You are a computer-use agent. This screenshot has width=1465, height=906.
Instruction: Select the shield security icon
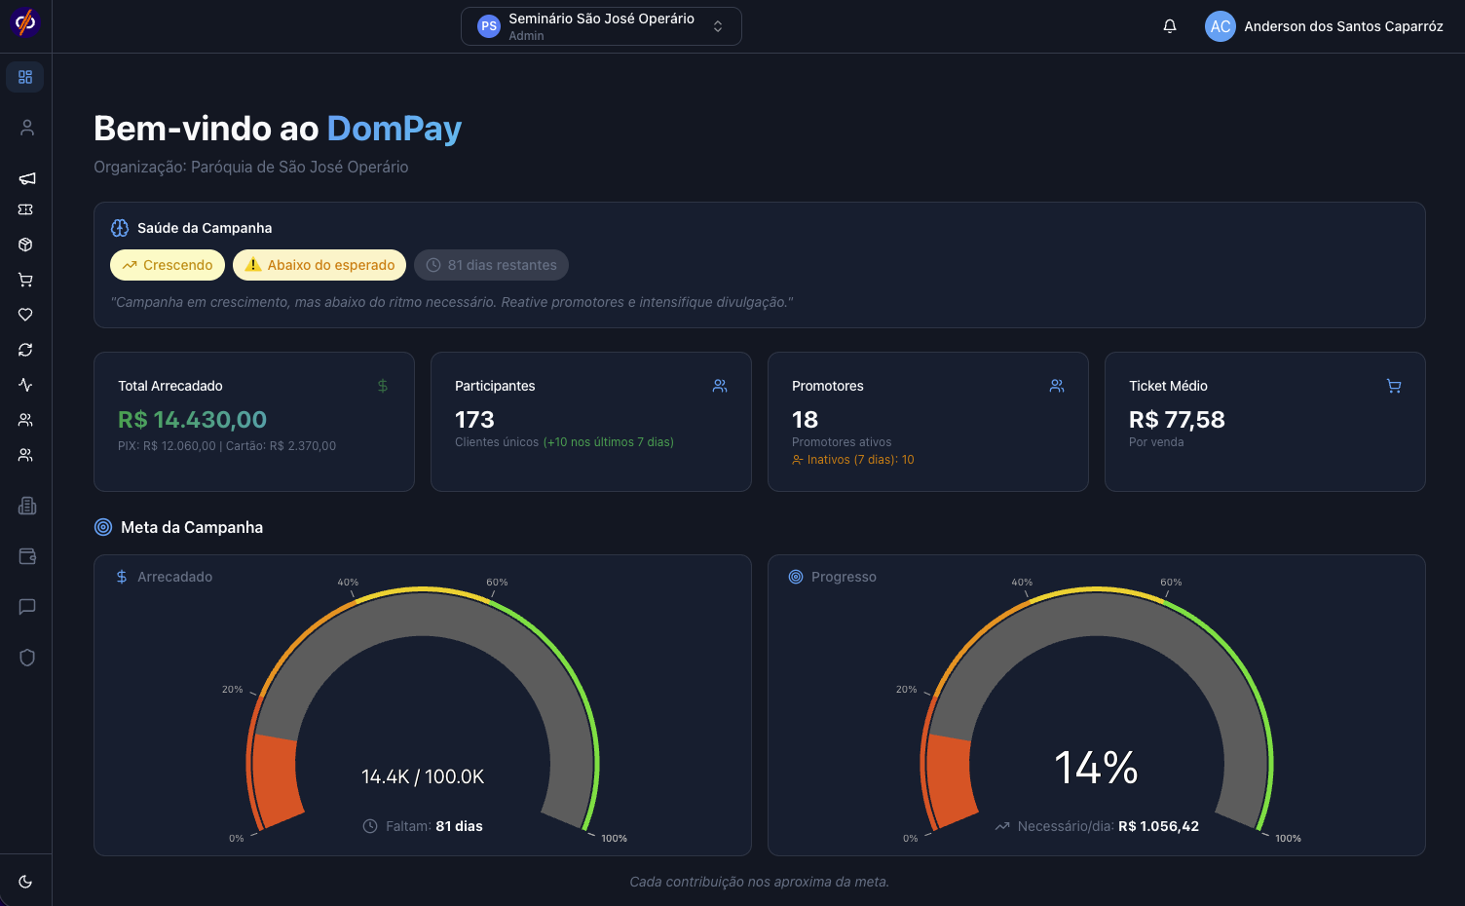[27, 658]
